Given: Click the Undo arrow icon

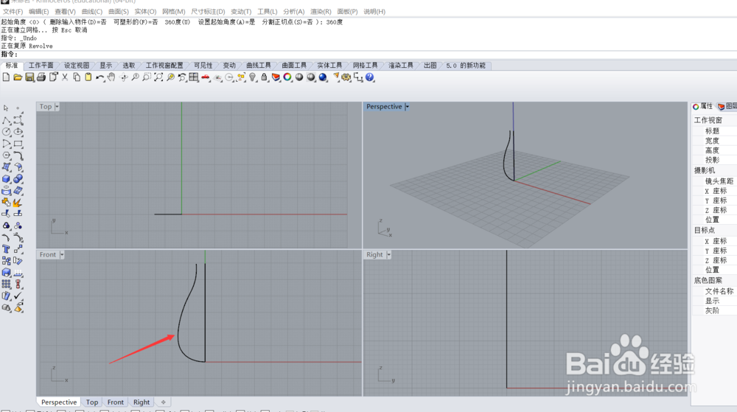Looking at the screenshot, I should coord(99,77).
